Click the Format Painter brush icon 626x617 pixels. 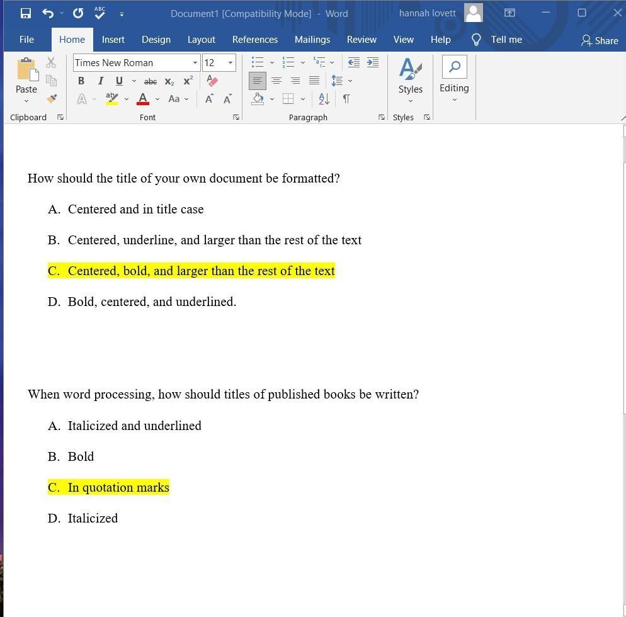51,99
